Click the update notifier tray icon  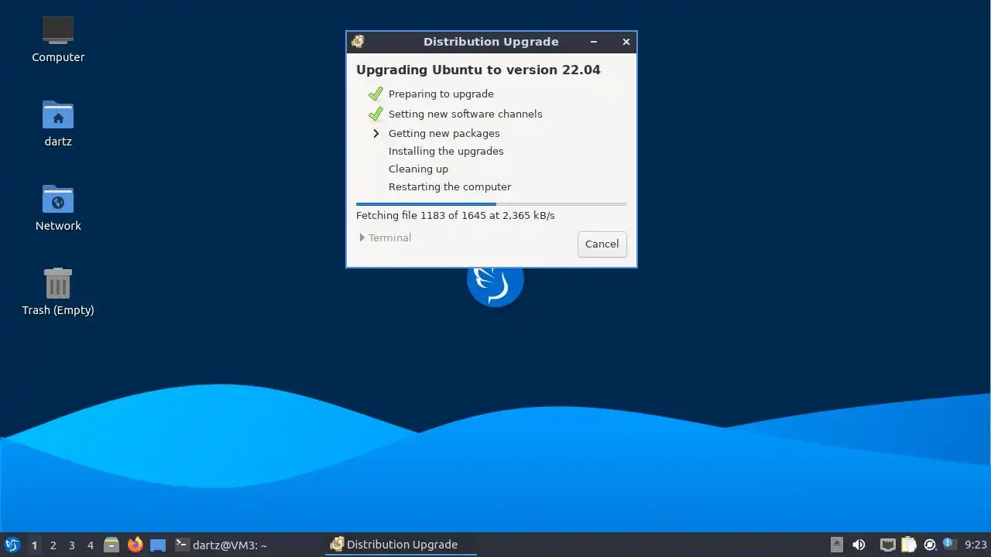click(930, 545)
